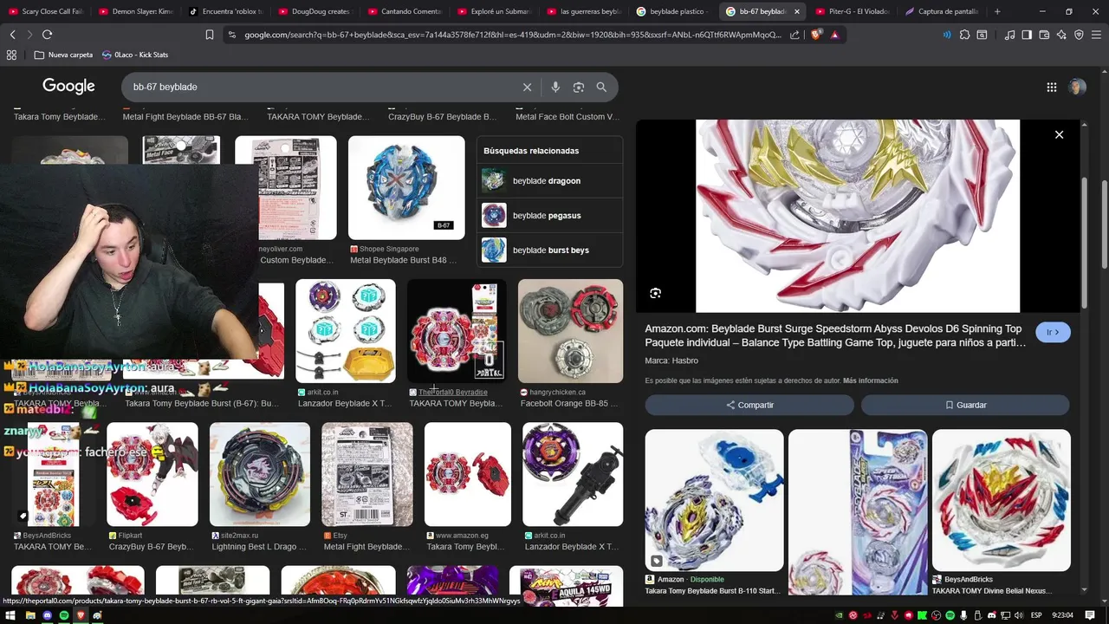The height and width of the screenshot is (624, 1109).
Task: Switch to the Scary Close Call Fails tab
Action: (46, 11)
